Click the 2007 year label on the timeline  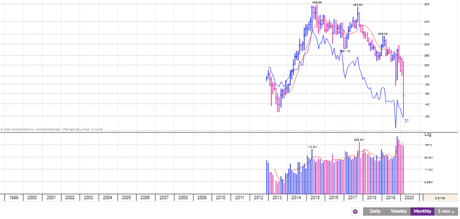point(164,198)
